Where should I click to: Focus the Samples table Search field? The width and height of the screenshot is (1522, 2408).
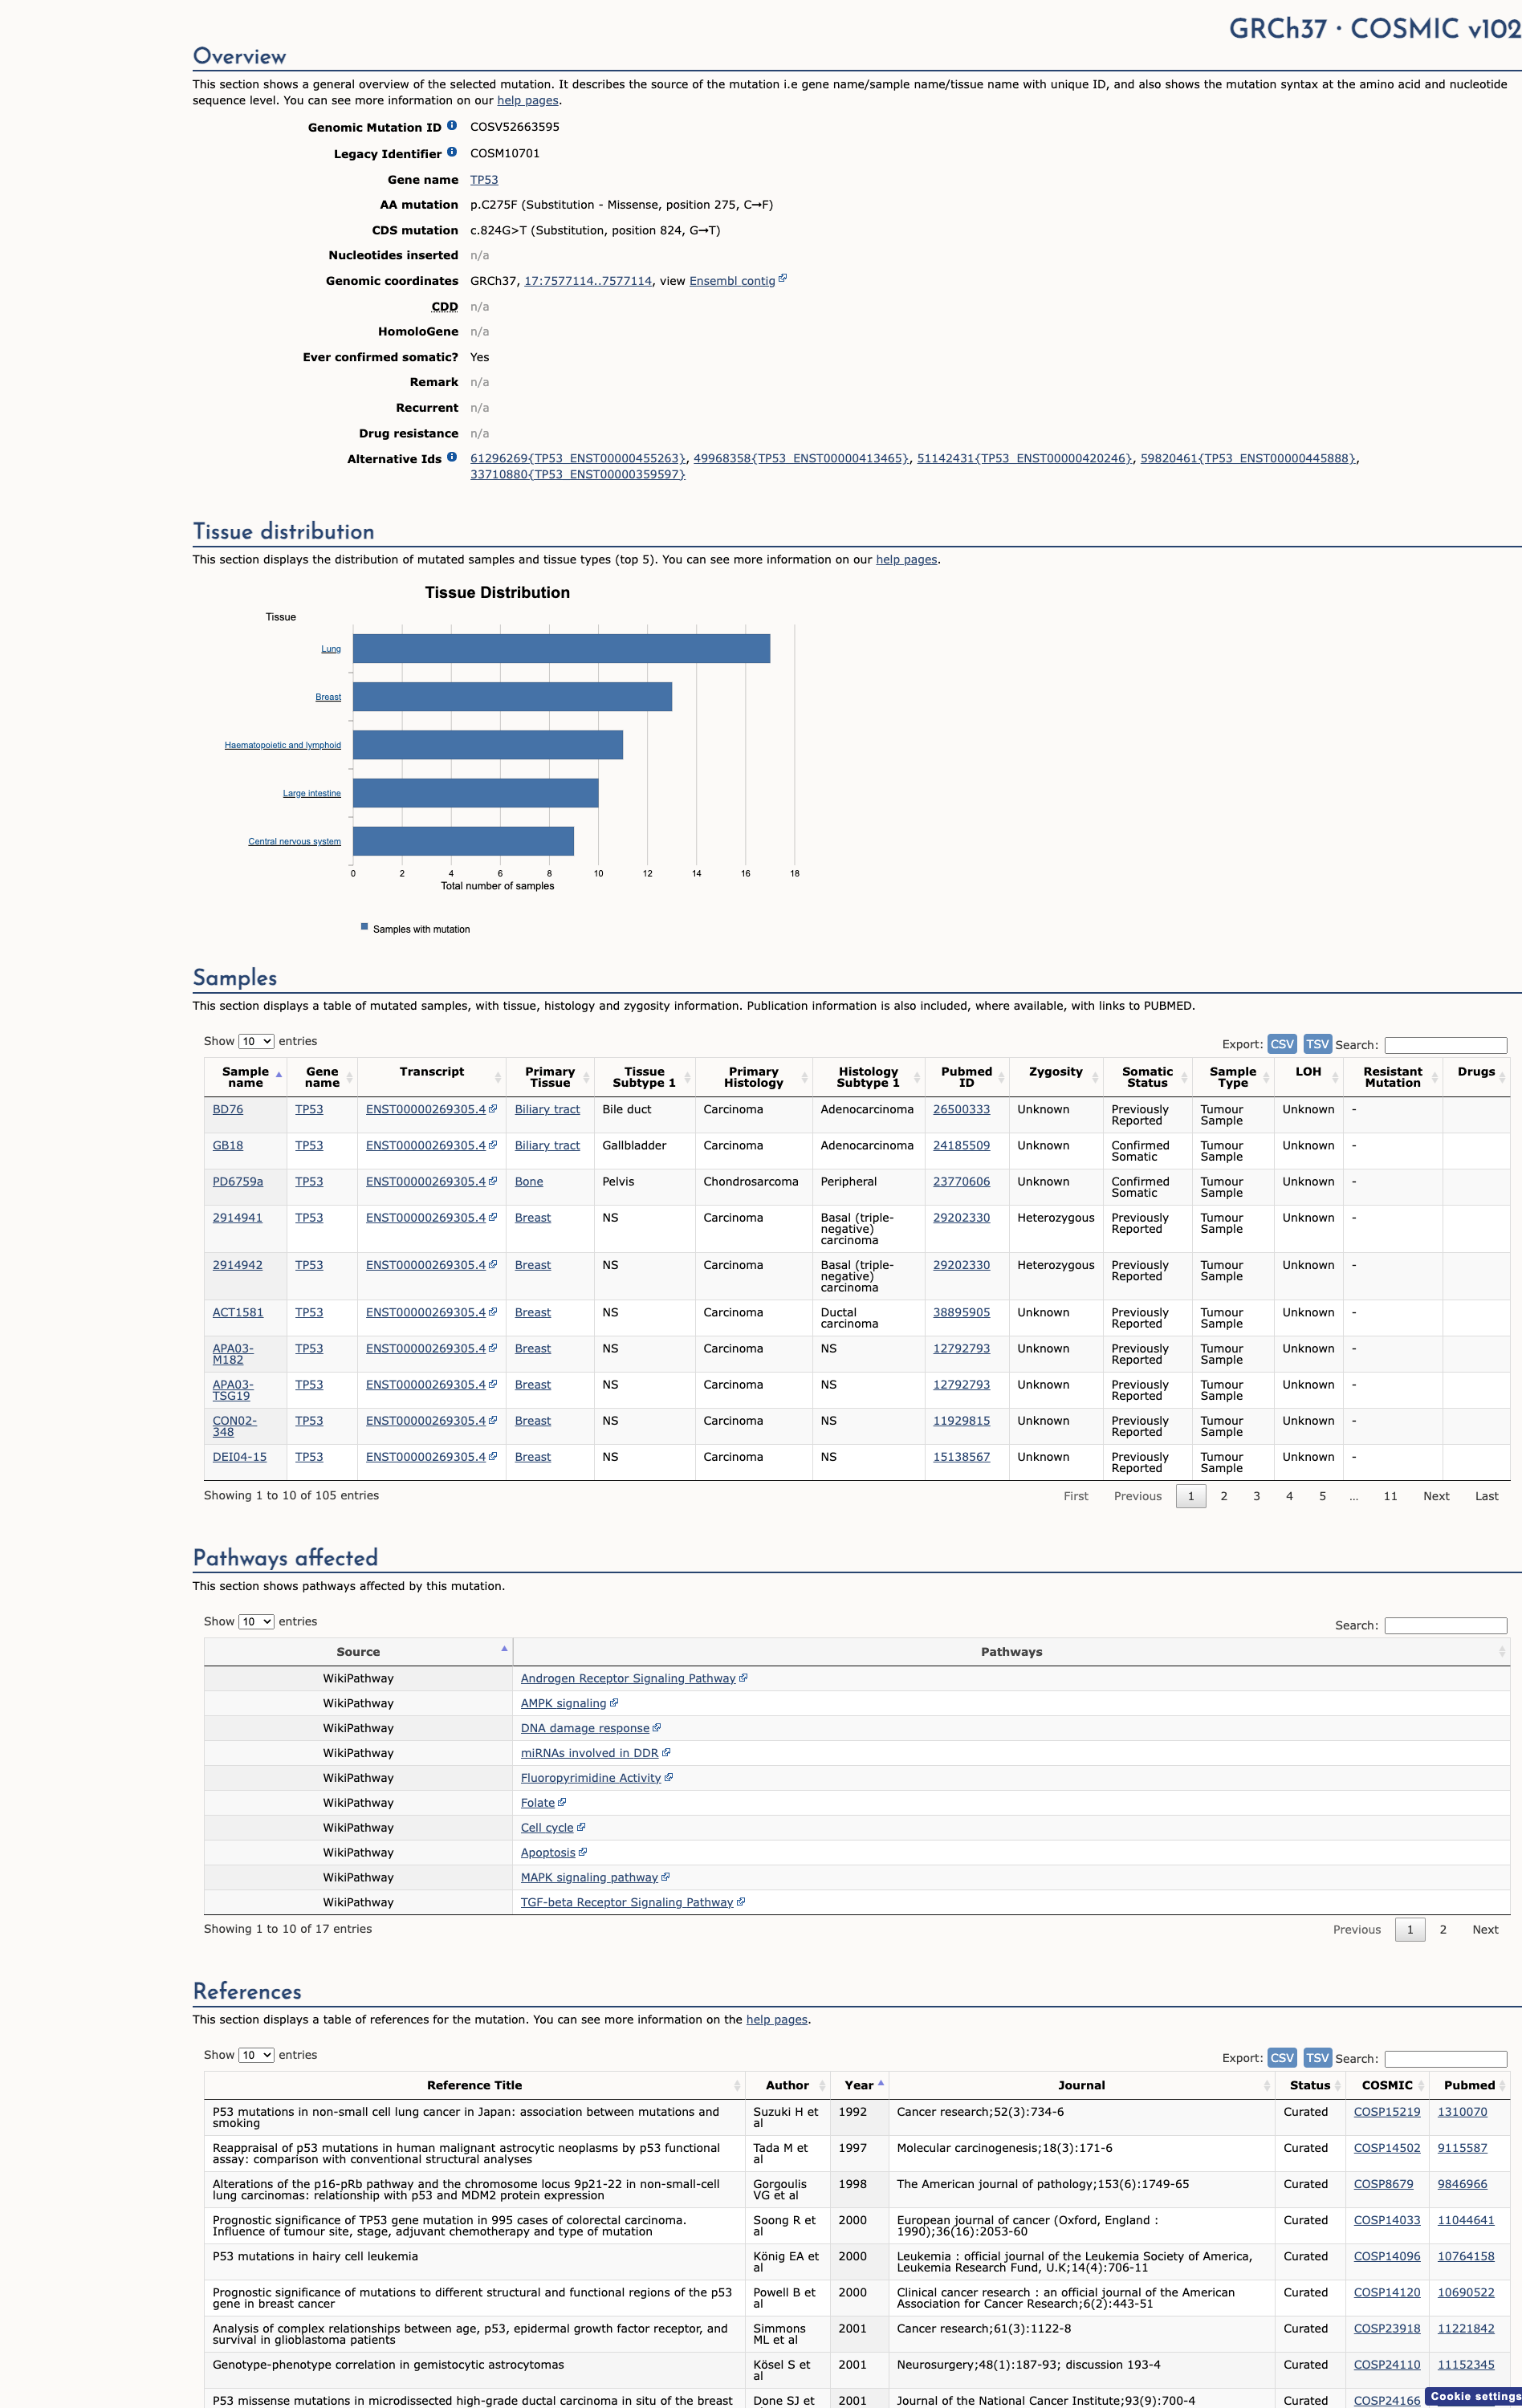click(1445, 1045)
